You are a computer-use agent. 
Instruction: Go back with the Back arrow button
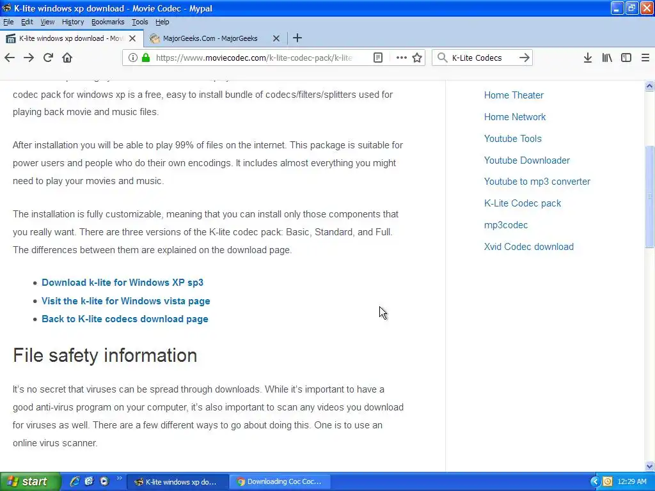coord(10,58)
